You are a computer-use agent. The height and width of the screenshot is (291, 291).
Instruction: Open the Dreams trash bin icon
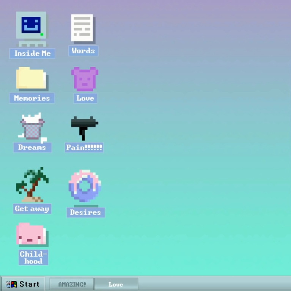[32, 127]
